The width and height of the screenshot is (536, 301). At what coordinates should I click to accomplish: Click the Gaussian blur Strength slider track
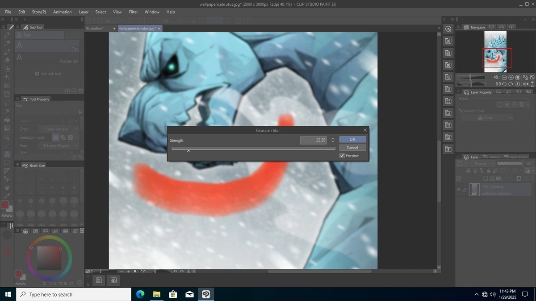pyautogui.click(x=253, y=148)
